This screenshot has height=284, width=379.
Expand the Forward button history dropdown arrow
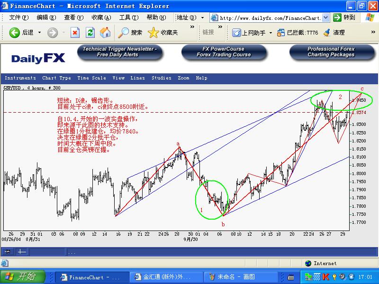64,33
